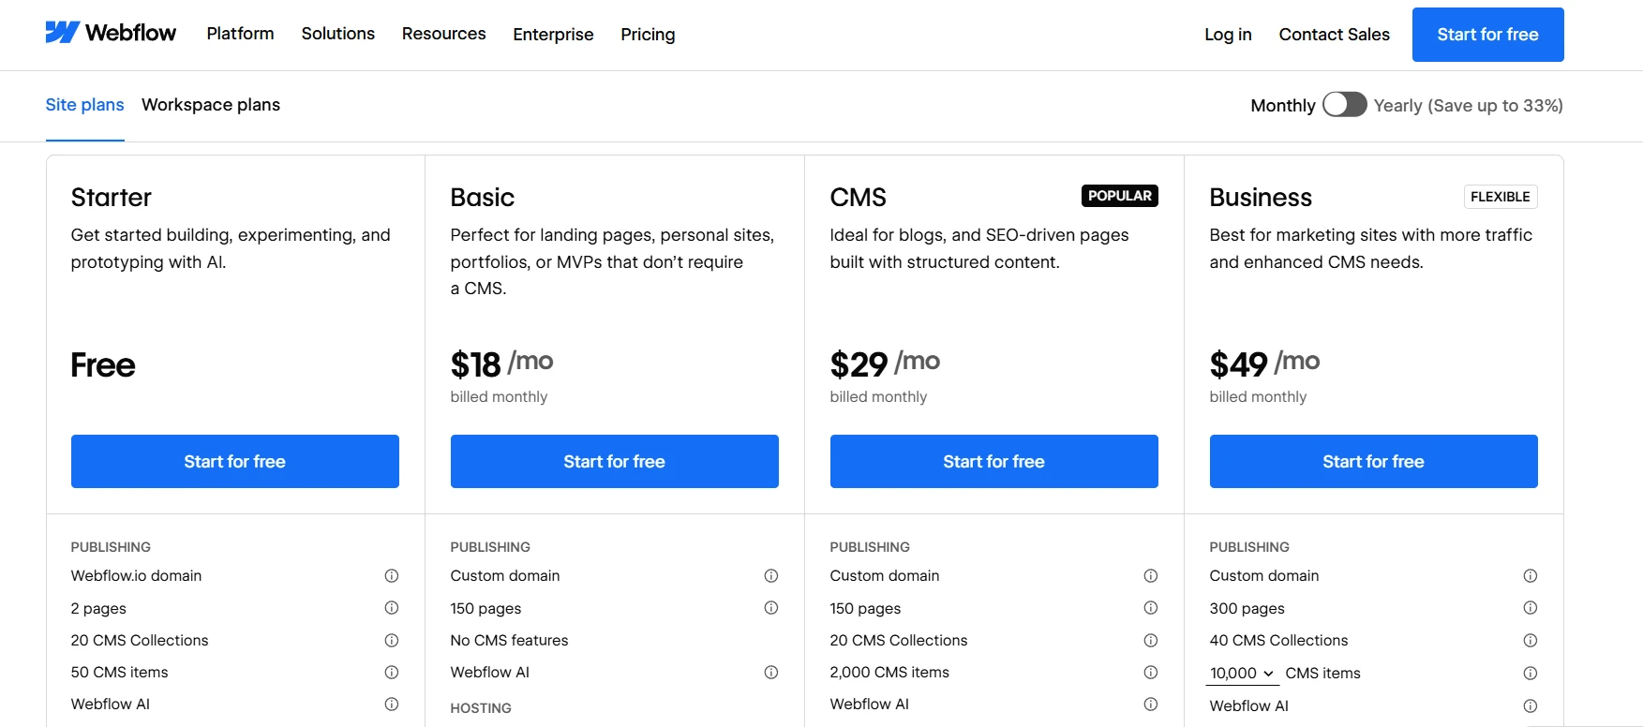Toggle Monthly to Yearly billing switch
This screenshot has height=727, width=1643.
click(1344, 105)
